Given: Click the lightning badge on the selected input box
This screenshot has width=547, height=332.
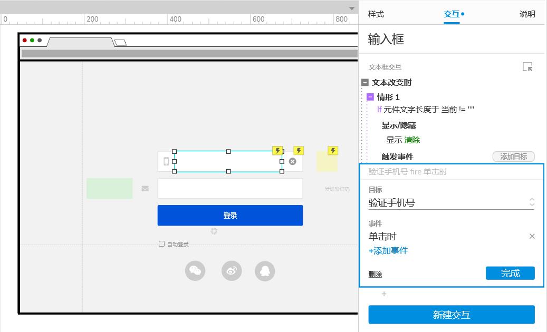Looking at the screenshot, I should pyautogui.click(x=277, y=151).
